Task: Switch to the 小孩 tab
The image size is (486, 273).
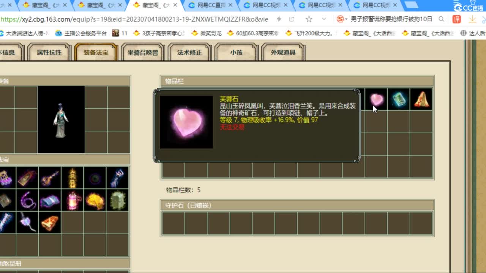Action: [x=236, y=52]
